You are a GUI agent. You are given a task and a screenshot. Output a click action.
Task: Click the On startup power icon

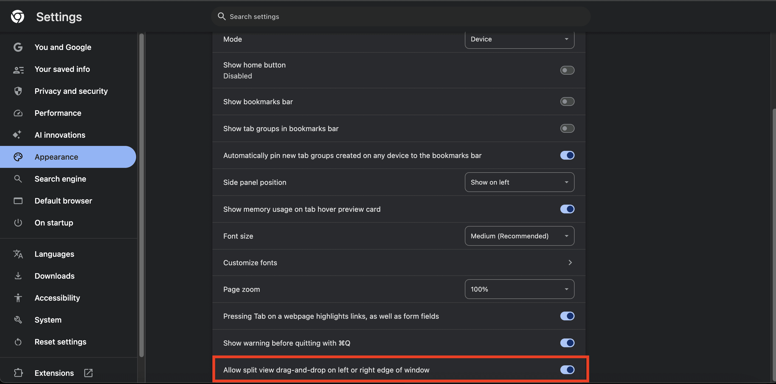click(18, 222)
